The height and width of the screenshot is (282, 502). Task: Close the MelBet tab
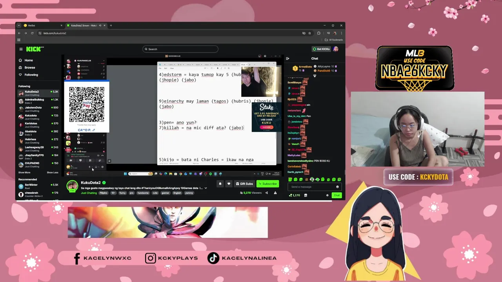[61, 25]
